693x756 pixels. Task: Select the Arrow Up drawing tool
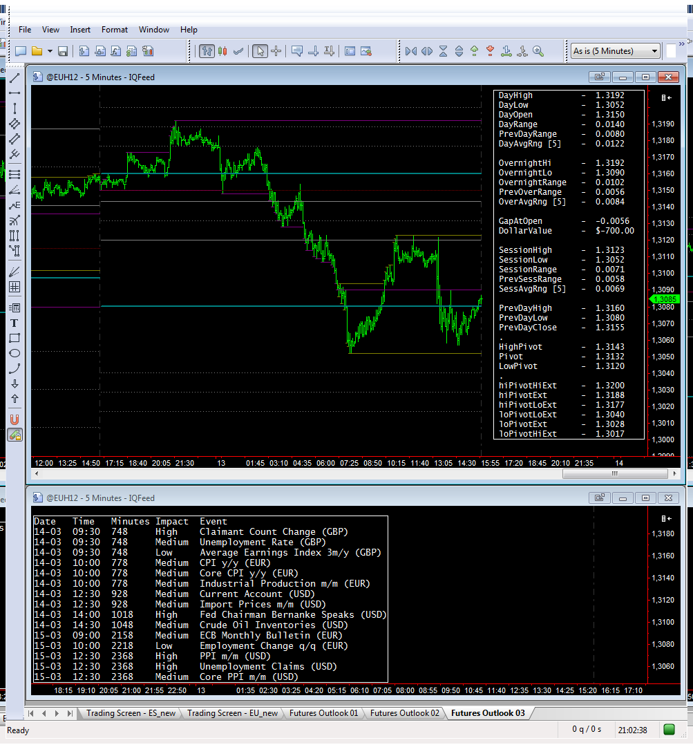pyautogui.click(x=15, y=399)
